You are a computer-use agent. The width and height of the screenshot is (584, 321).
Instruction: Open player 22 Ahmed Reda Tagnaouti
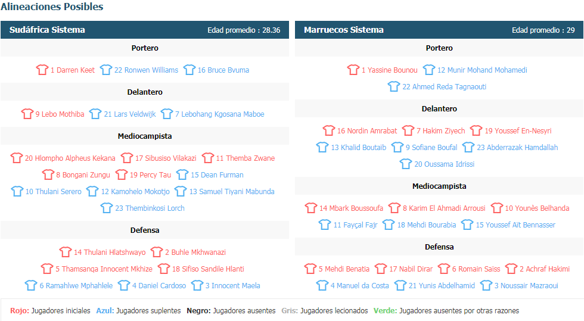[x=445, y=87]
